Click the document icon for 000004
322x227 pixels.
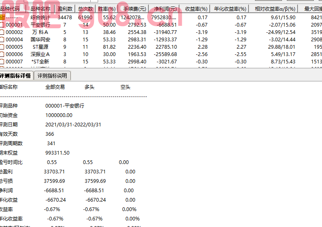coord(2,40)
